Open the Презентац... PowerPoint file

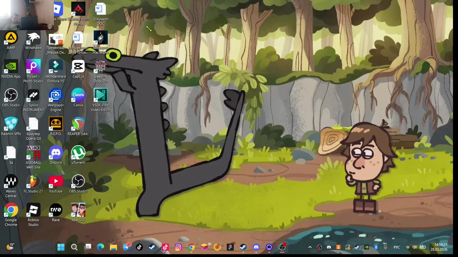(x=56, y=44)
